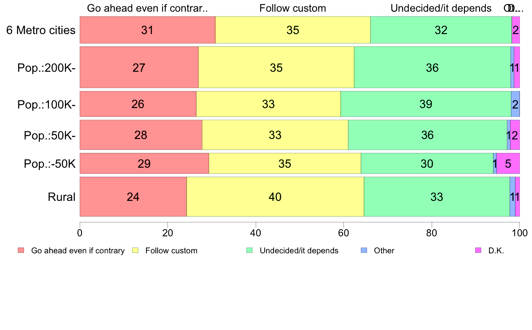Click the Undecided/it depends column header
The height and width of the screenshot is (330, 532).
(x=441, y=8)
